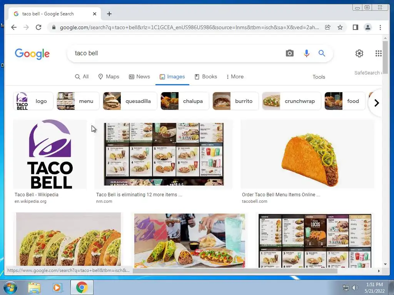The height and width of the screenshot is (295, 394).
Task: Open the Taco Bell - Wikipedia link
Action: [x=37, y=195]
